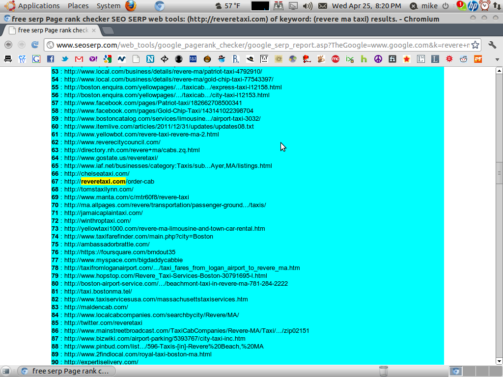Image resolution: width=503 pixels, height=377 pixels.
Task: Bookmark this page with the star icon
Action: click(x=475, y=45)
